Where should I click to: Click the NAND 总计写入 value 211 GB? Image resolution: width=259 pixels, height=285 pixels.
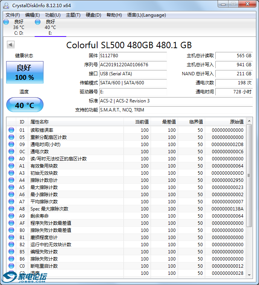coord(234,74)
